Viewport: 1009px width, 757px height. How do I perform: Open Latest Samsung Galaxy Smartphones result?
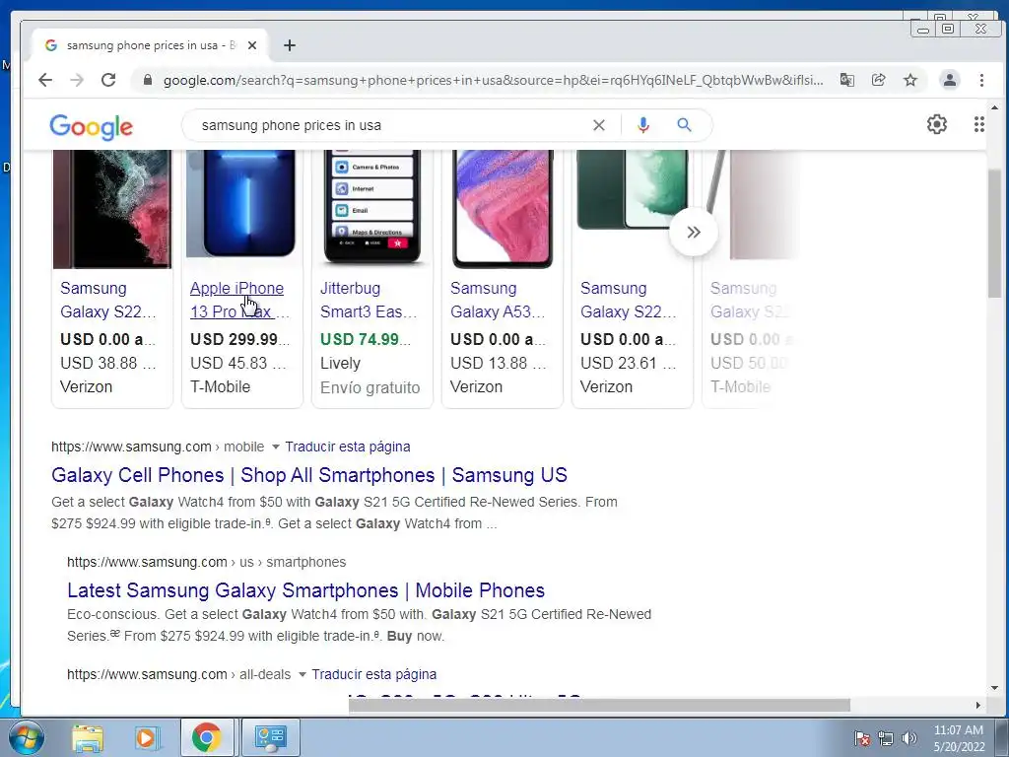(x=305, y=590)
